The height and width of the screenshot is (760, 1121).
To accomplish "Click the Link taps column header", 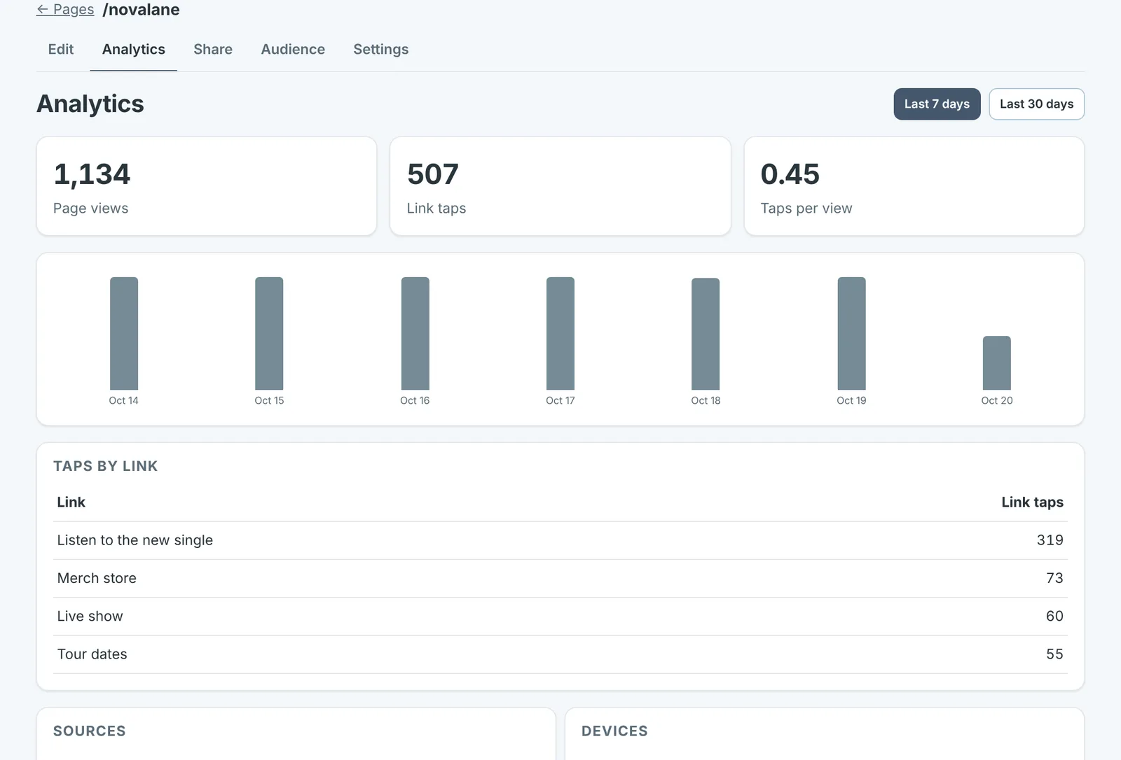I will pyautogui.click(x=1032, y=502).
